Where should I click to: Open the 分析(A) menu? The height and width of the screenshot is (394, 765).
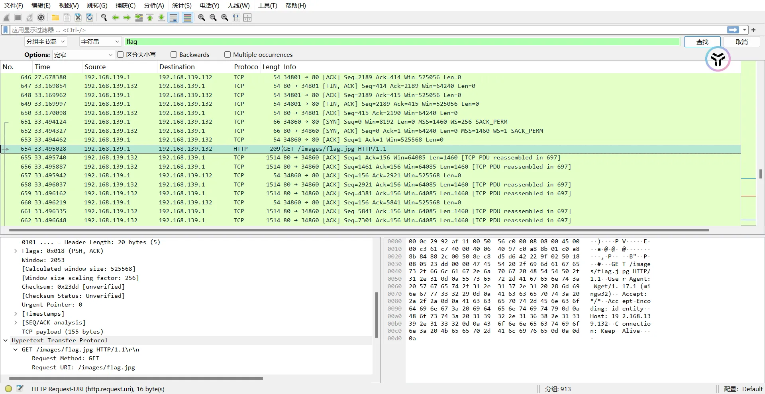click(154, 6)
